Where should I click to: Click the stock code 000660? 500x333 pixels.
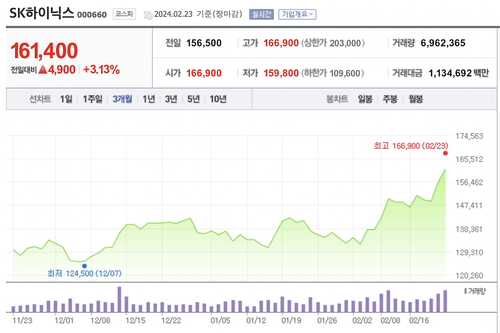92,15
